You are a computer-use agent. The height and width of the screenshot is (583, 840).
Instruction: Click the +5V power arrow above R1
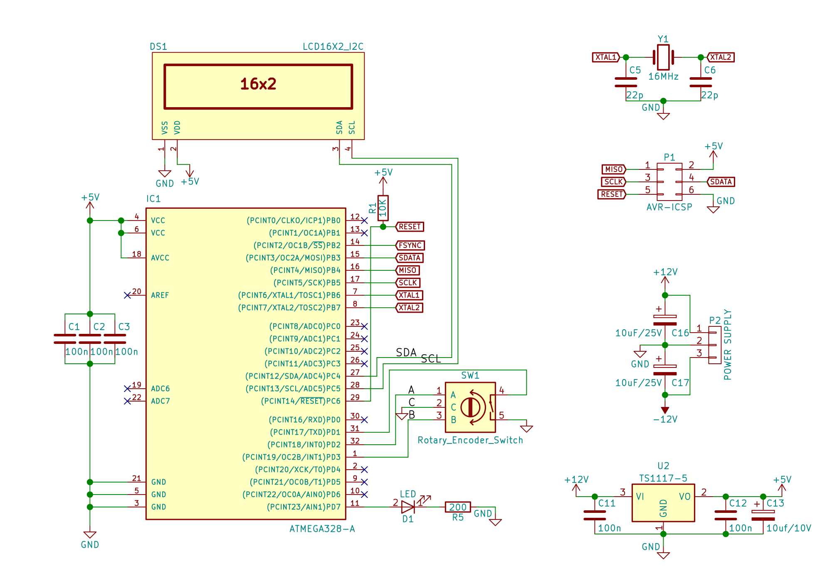click(383, 182)
